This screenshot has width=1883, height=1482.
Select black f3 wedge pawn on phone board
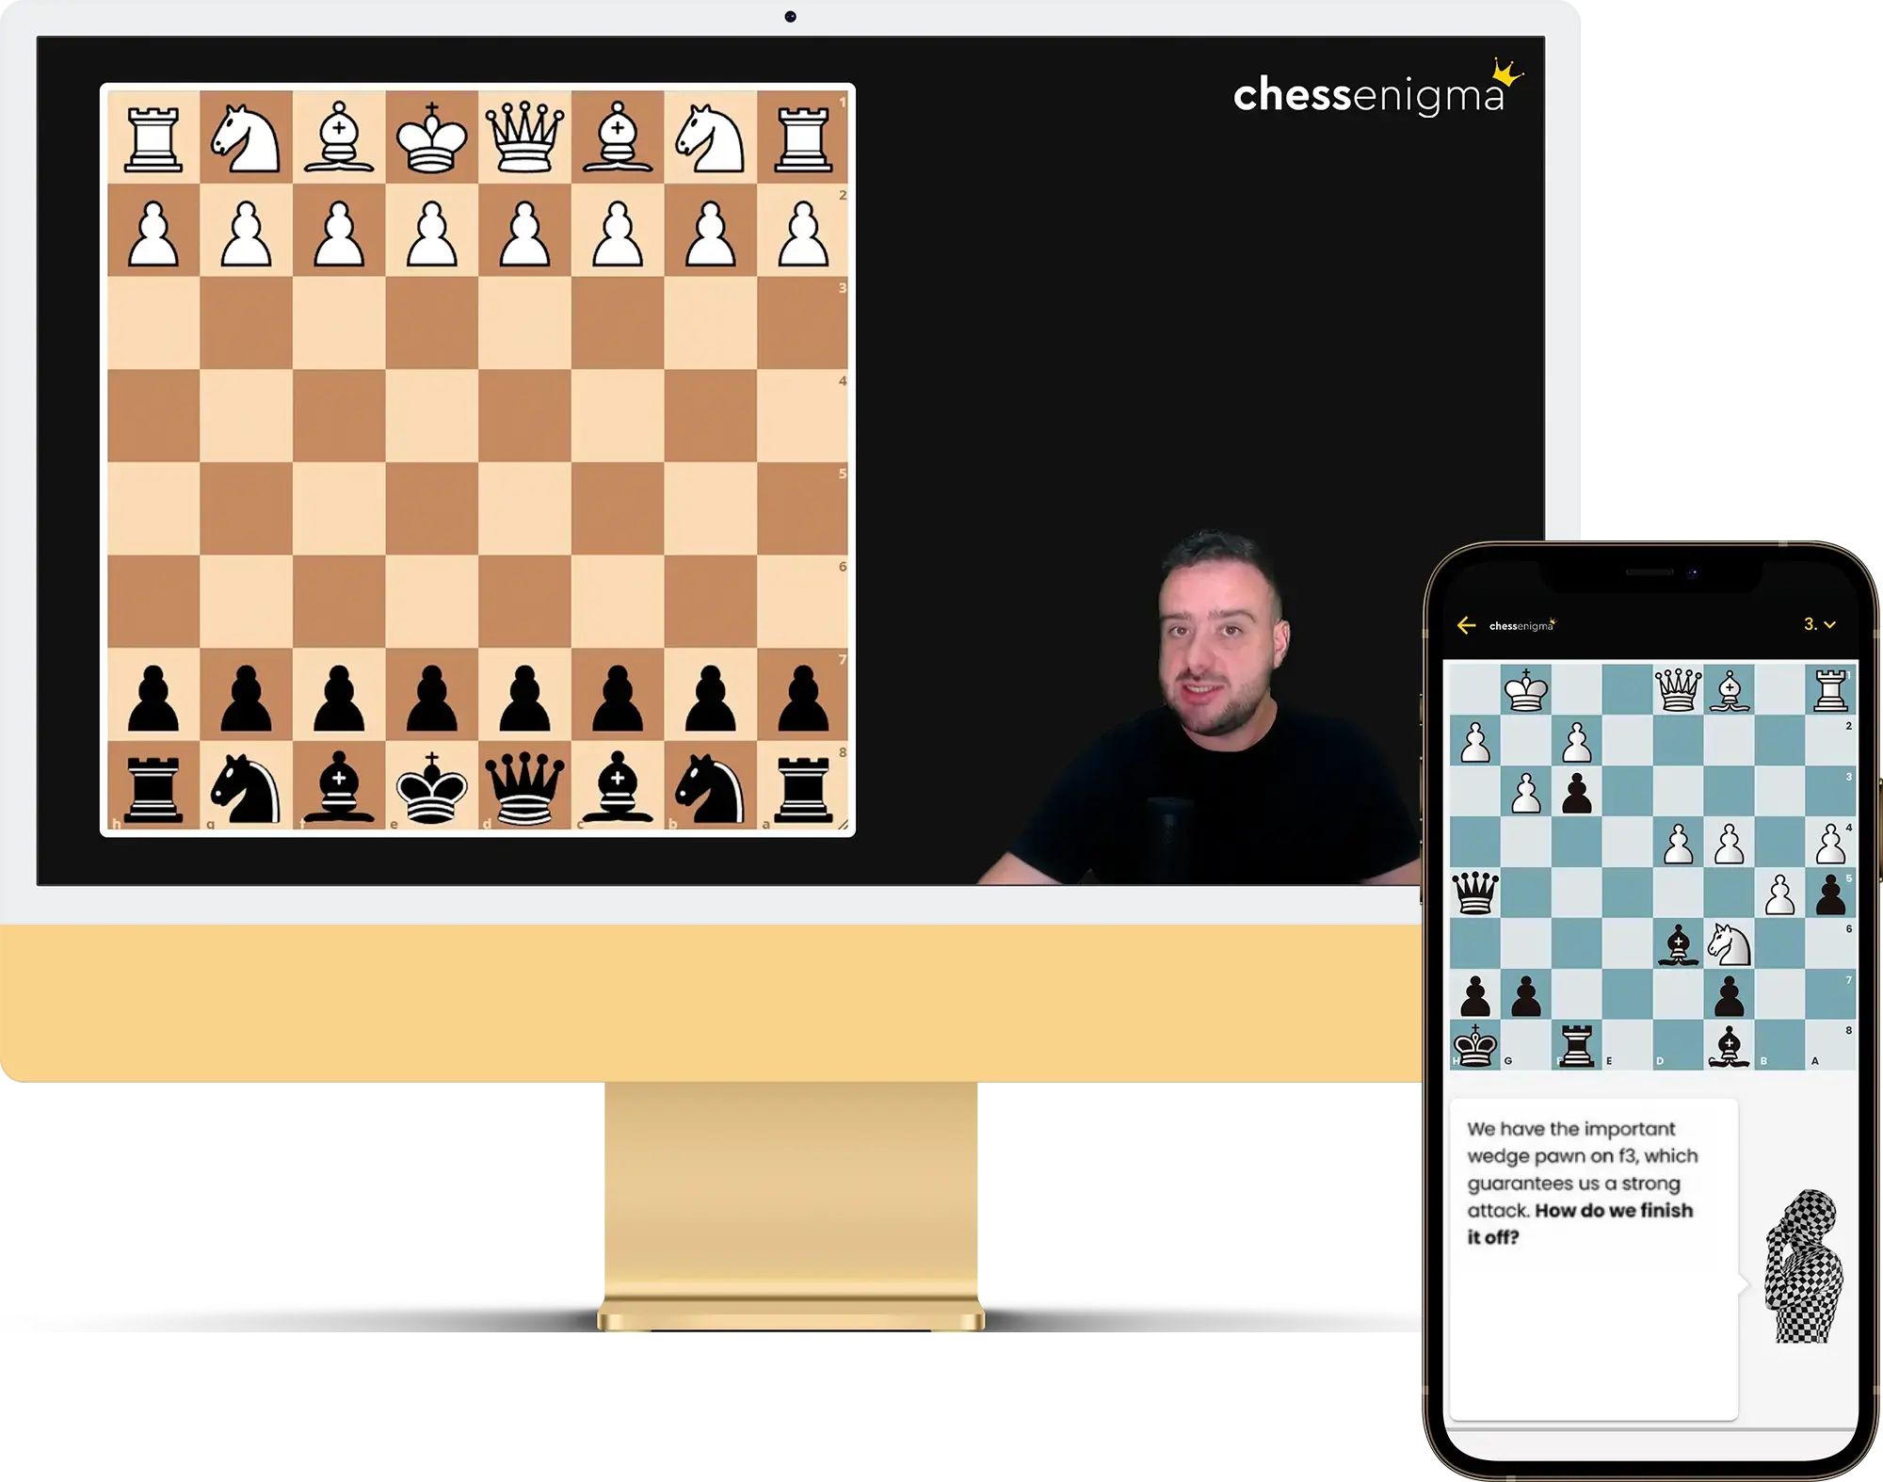[1577, 793]
